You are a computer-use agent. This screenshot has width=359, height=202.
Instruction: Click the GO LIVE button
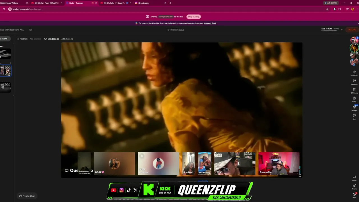[x=352, y=30]
